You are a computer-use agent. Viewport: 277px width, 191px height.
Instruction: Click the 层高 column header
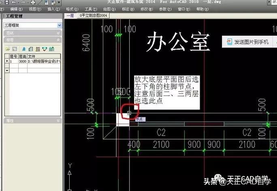(23, 56)
